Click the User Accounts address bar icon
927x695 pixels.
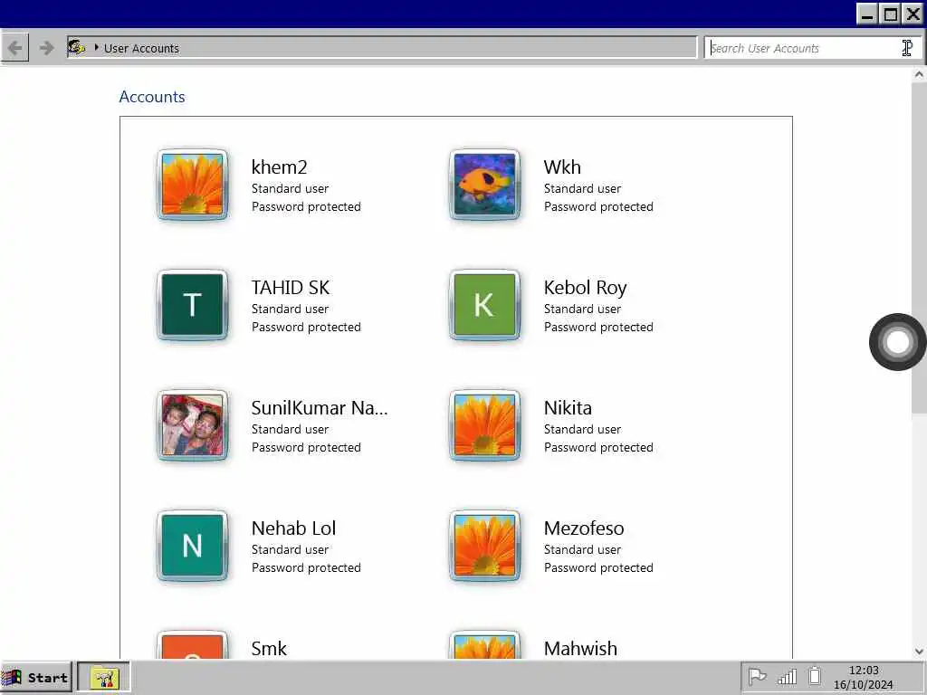(76, 47)
